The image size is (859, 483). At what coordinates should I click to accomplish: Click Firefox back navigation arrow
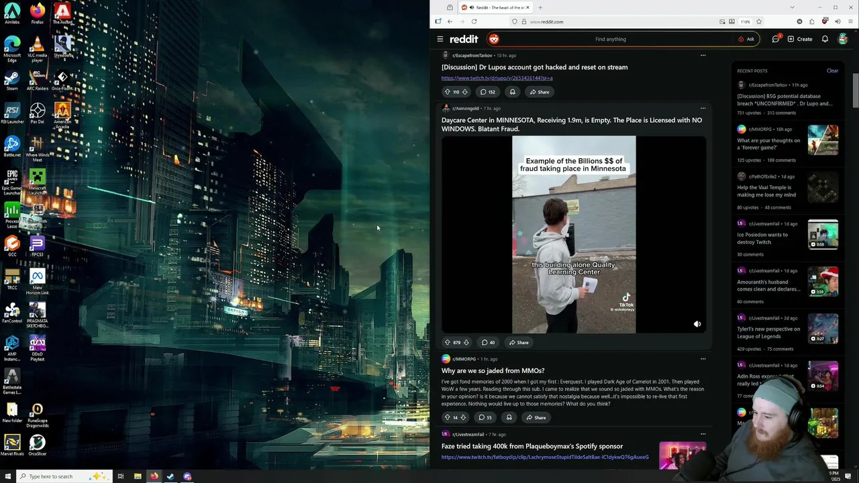pos(450,21)
